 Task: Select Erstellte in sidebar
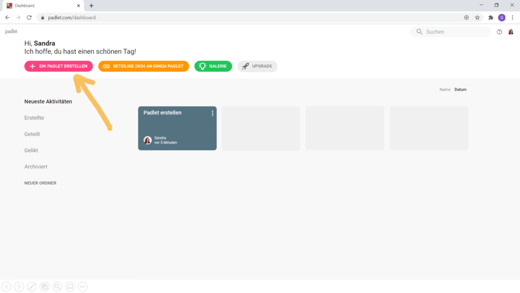tap(34, 118)
